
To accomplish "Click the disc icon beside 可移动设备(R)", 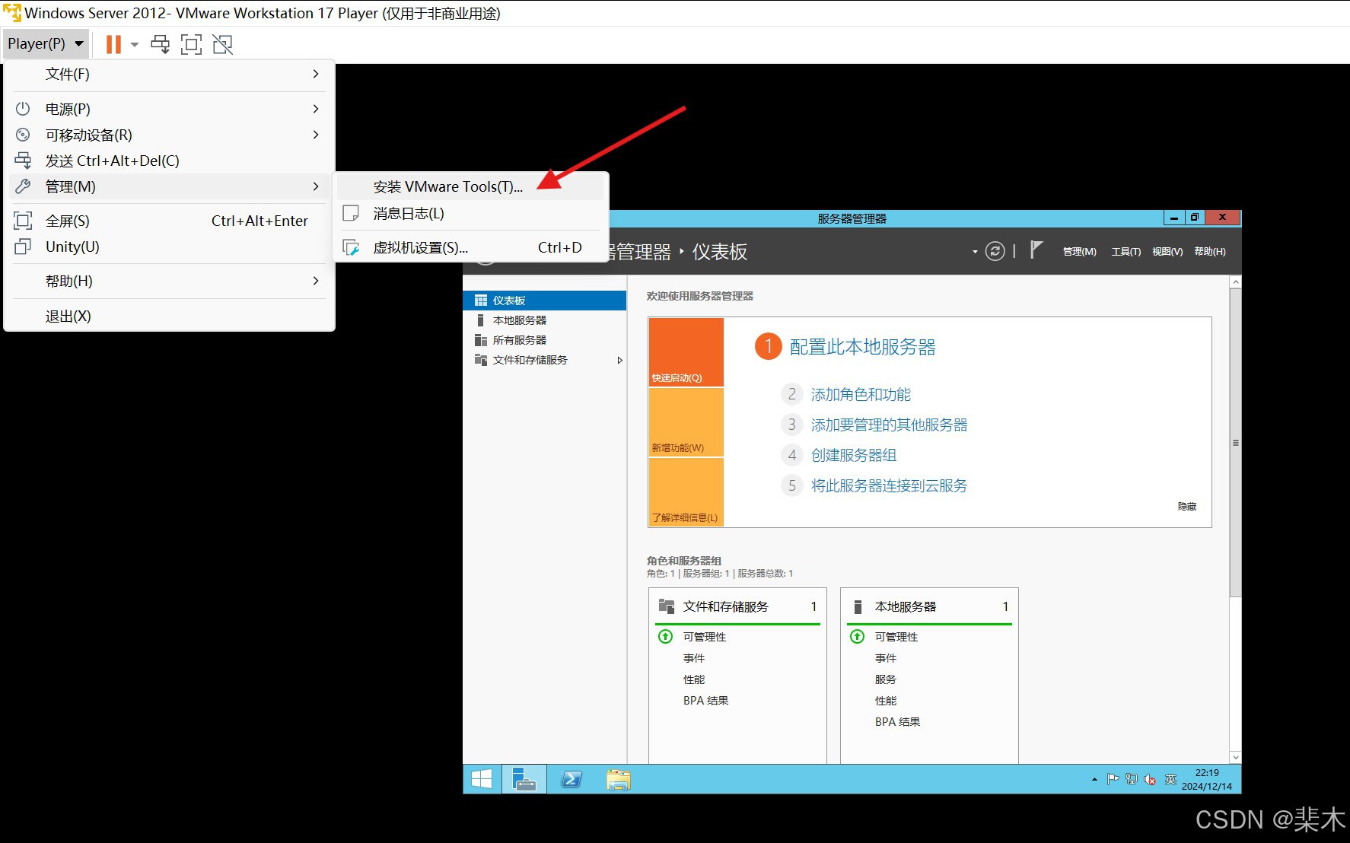I will click(x=23, y=135).
